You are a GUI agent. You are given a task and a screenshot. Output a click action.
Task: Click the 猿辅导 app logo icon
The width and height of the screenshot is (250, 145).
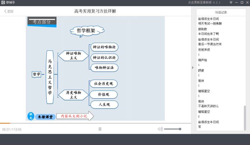coord(3,2)
